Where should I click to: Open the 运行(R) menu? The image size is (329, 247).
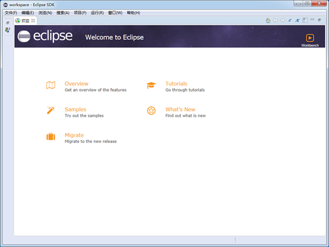97,13
